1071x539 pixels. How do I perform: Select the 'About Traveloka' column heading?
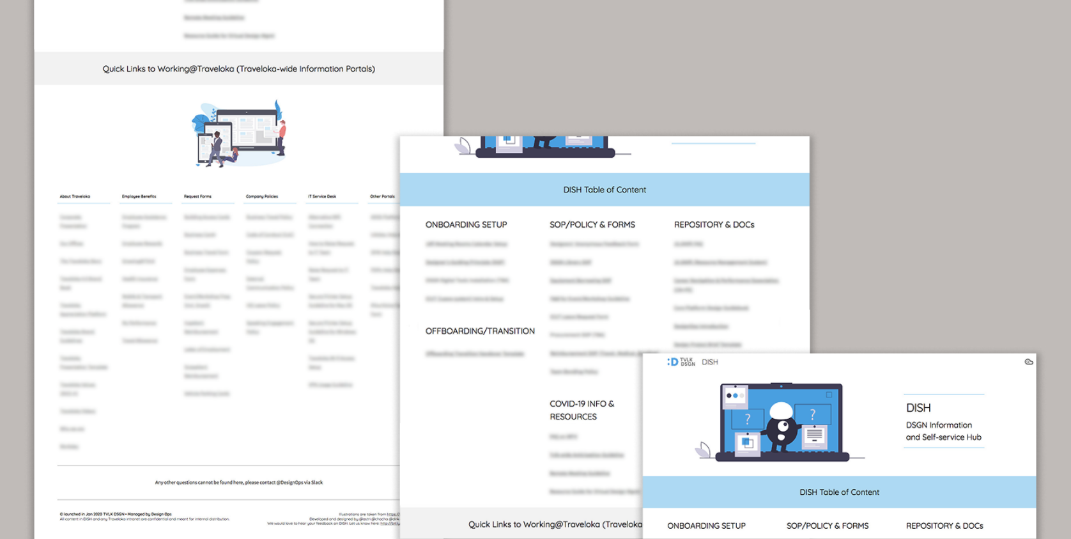pos(75,196)
